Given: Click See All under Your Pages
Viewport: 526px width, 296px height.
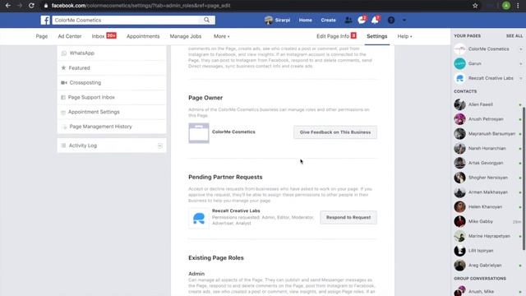Looking at the screenshot, I should pyautogui.click(x=514, y=36).
